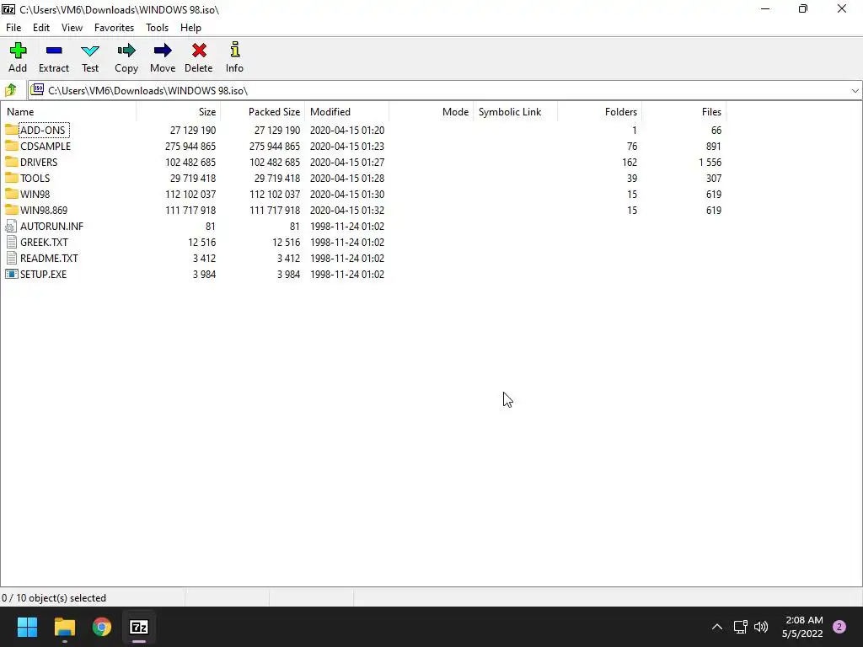Image resolution: width=863 pixels, height=647 pixels.
Task: Select the DRIVERS folder icon
Action: point(12,162)
